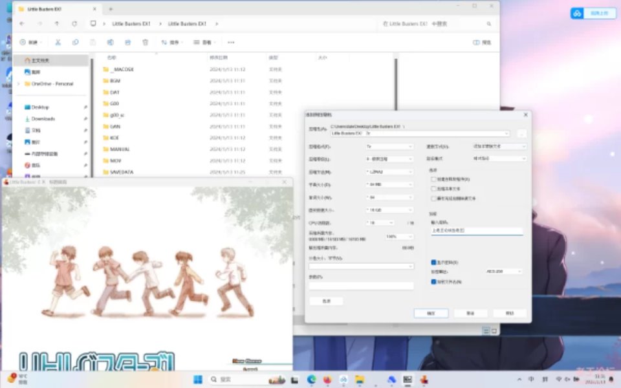Toggle the preview pane button in File Explorer
This screenshot has width=621, height=388.
pyautogui.click(x=482, y=43)
